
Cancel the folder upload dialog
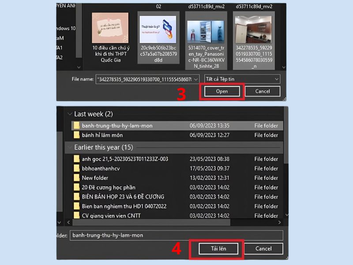tap(263, 249)
